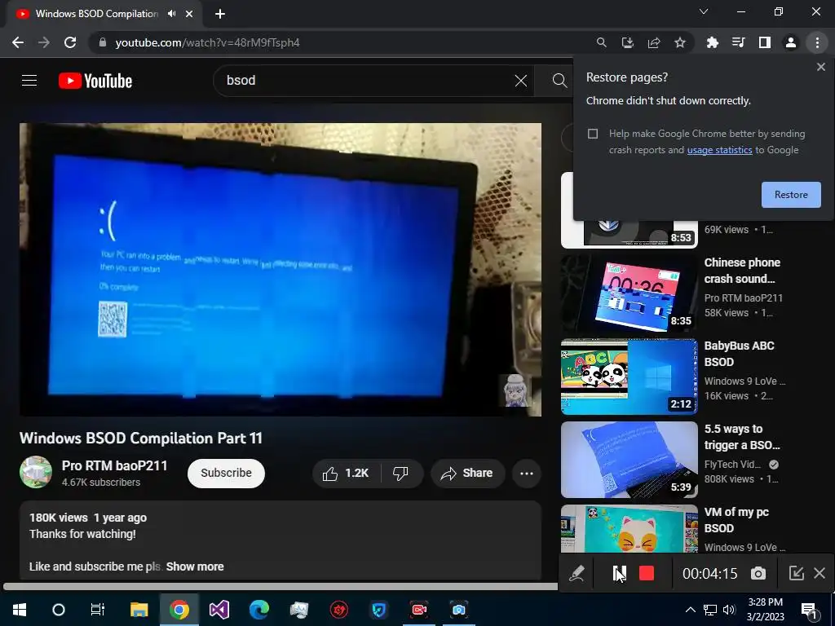
Task: Open Chrome profile avatar
Action: 791,42
